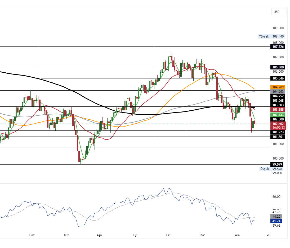Image resolution: width=290 pixels, height=248 pixels.
Task: Click the gray 104.603 moving average label
Action: click(x=277, y=92)
